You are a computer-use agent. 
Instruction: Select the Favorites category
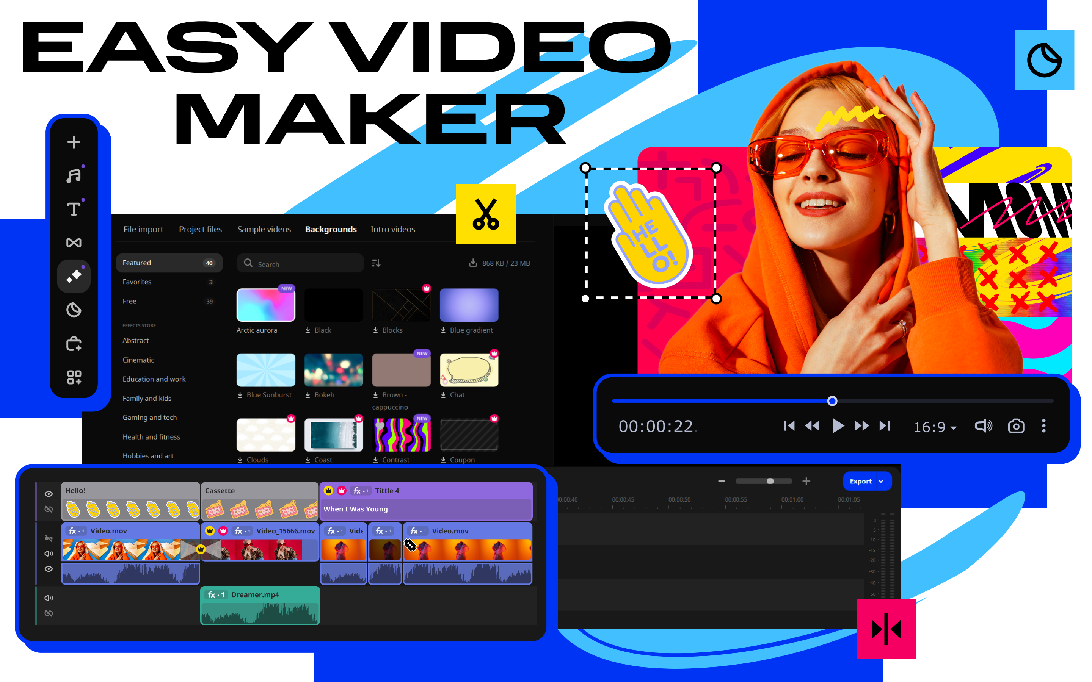pos(137,282)
